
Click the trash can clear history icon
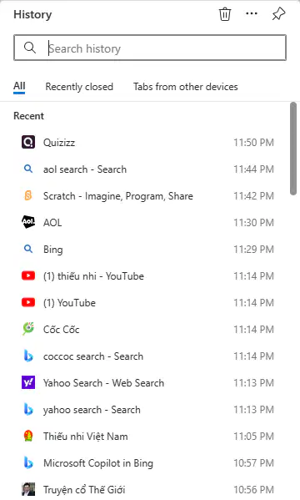pyautogui.click(x=224, y=14)
